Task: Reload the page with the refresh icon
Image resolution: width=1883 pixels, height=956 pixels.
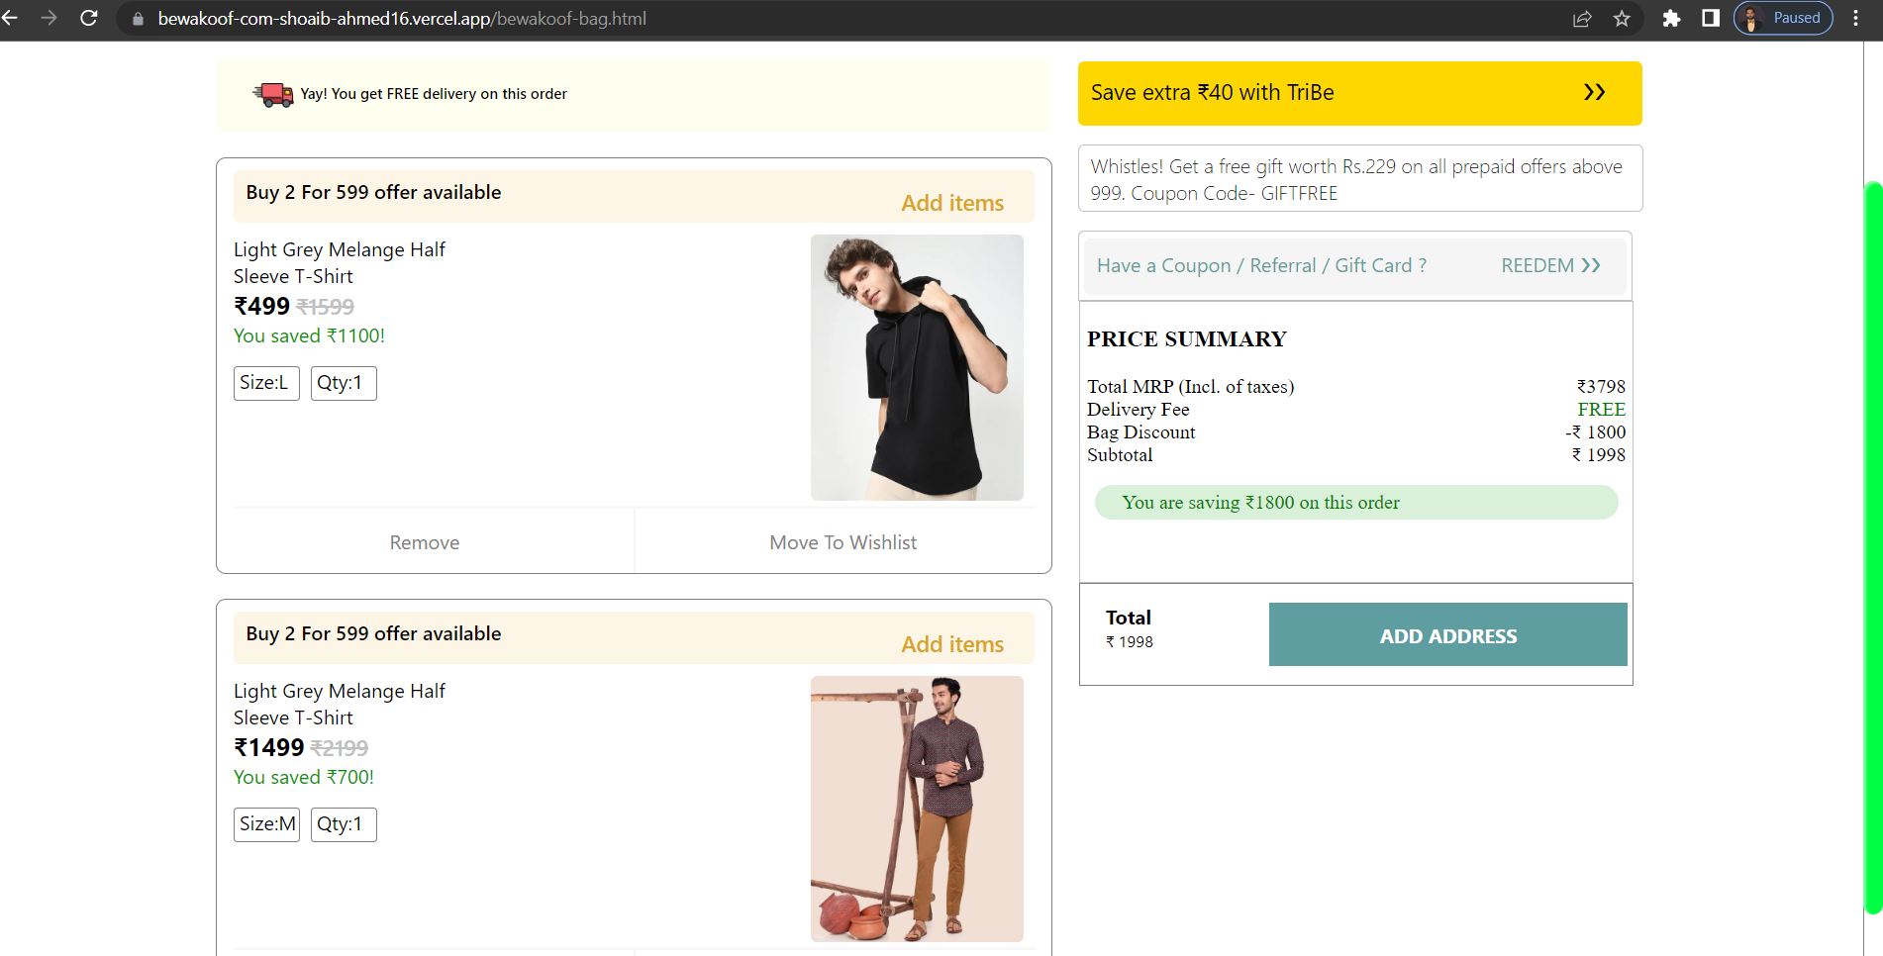Action: click(88, 18)
